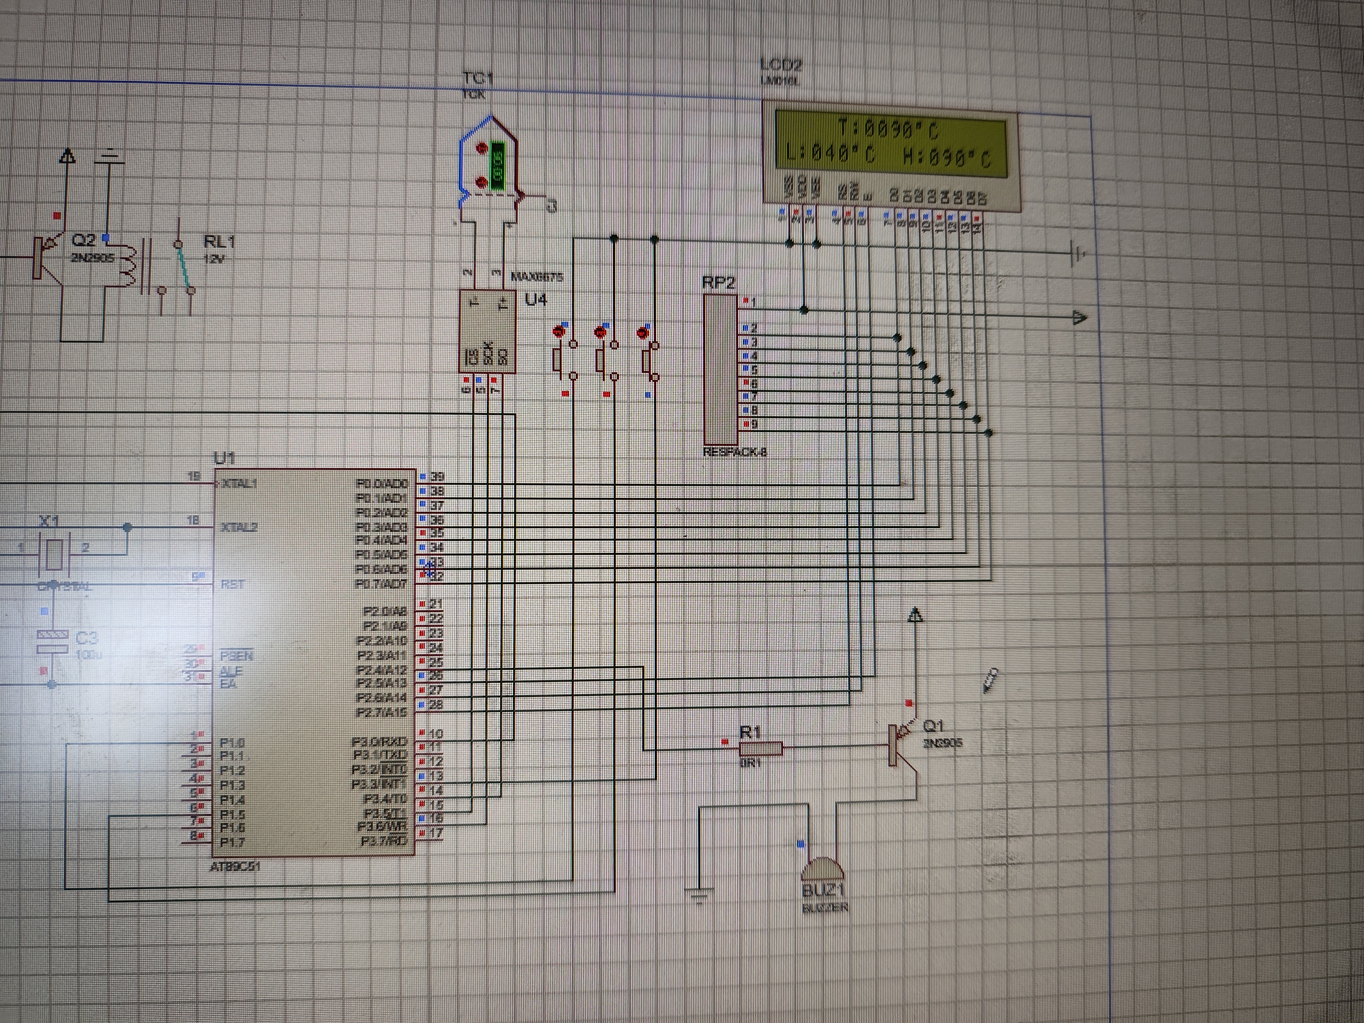Click the power terminal arrow above Q1
The image size is (1364, 1023).
[915, 615]
